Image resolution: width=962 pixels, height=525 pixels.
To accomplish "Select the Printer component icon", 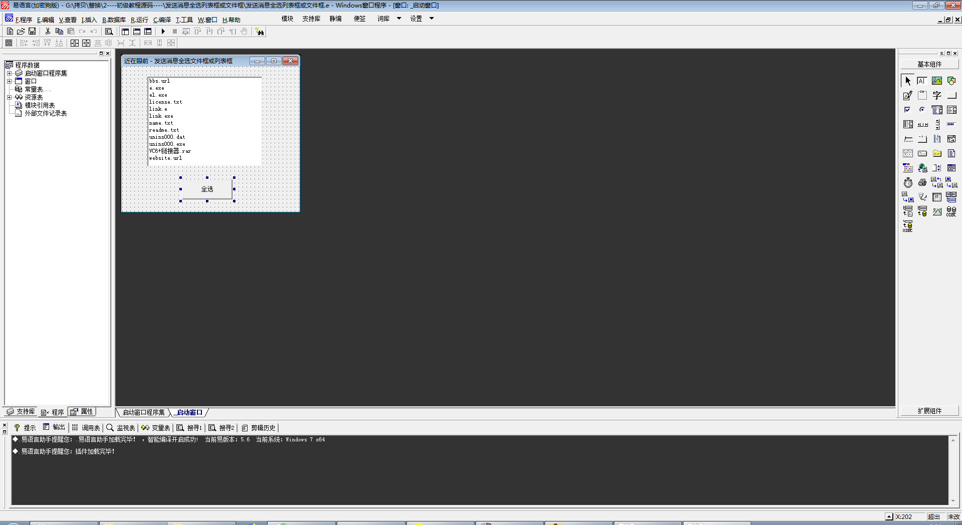I will [922, 183].
